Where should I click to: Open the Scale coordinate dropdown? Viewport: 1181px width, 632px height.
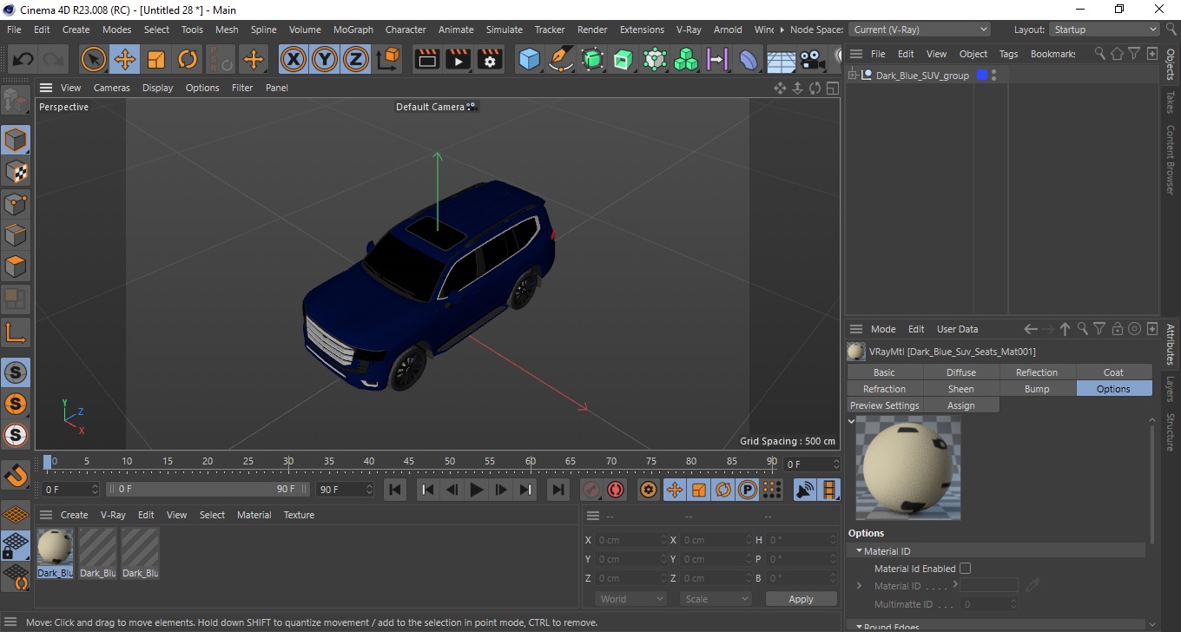716,599
